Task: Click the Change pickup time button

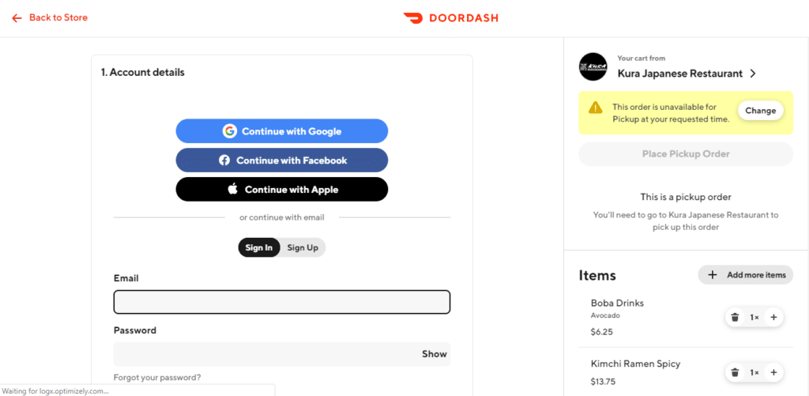Action: tap(761, 111)
